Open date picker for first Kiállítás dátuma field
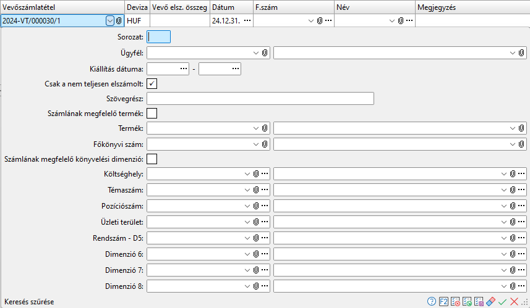The image size is (530, 308). coord(184,69)
